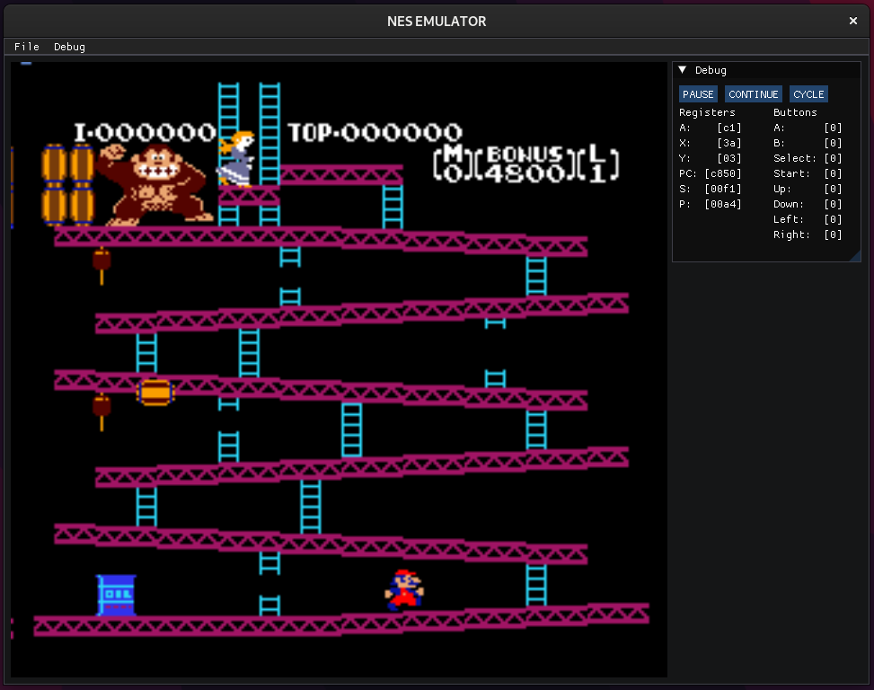Click the Start button state value
Viewport: 874px width, 690px height.
[x=833, y=173]
